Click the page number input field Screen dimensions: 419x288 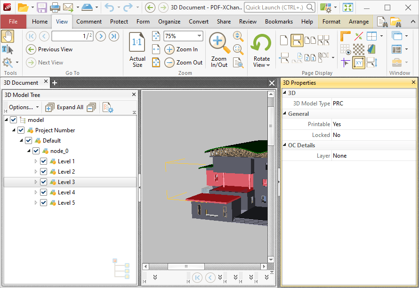click(73, 36)
